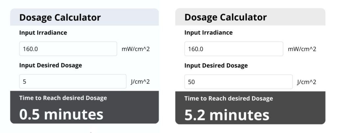
Task: Click the right Dosage Calculator heading
Action: [225, 17]
